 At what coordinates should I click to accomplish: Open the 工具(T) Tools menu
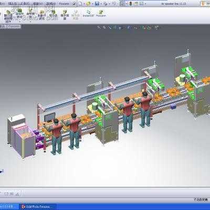[24, 4]
